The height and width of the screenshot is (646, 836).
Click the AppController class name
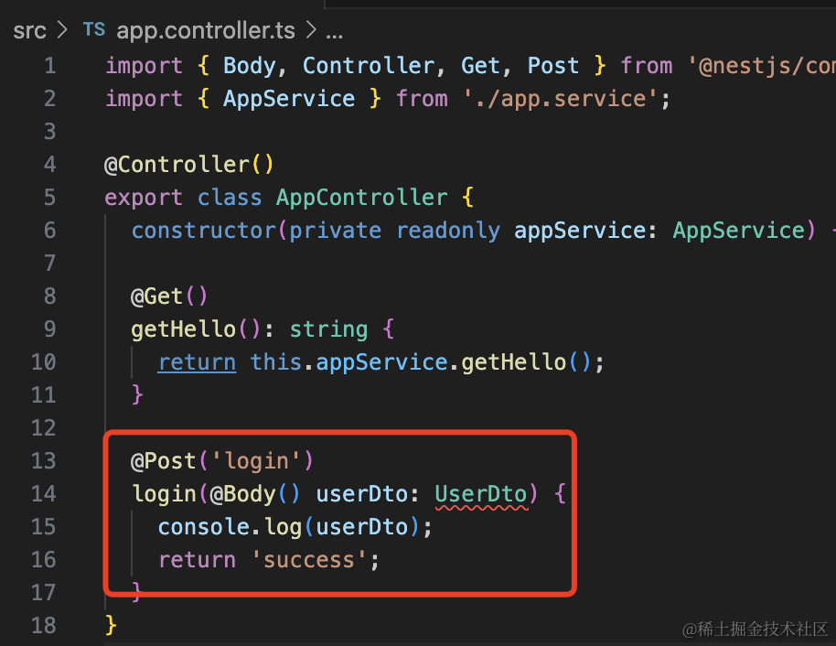click(362, 198)
